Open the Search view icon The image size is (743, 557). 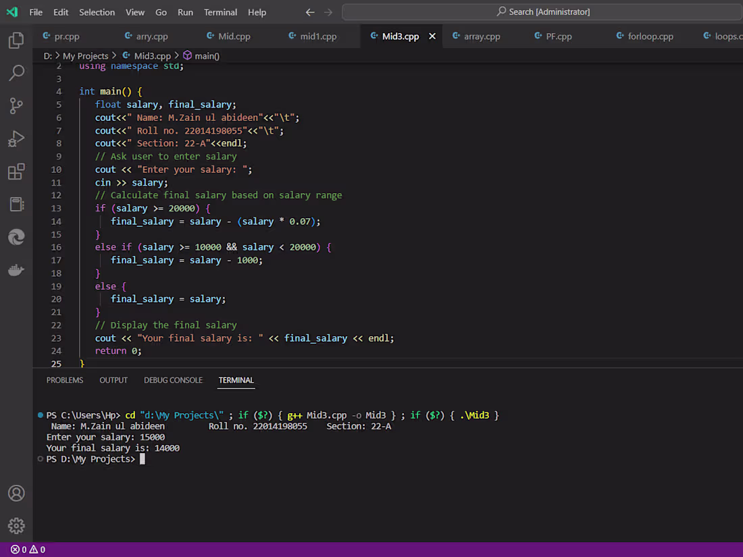tap(16, 73)
